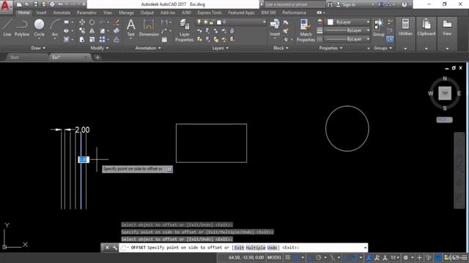Open Layer Properties manager
This screenshot has height=263, width=469.
[184, 31]
